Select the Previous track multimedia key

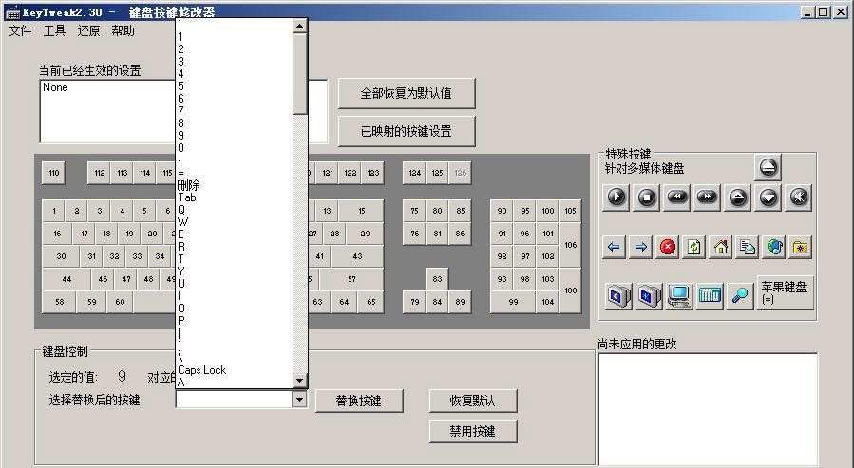pos(677,197)
